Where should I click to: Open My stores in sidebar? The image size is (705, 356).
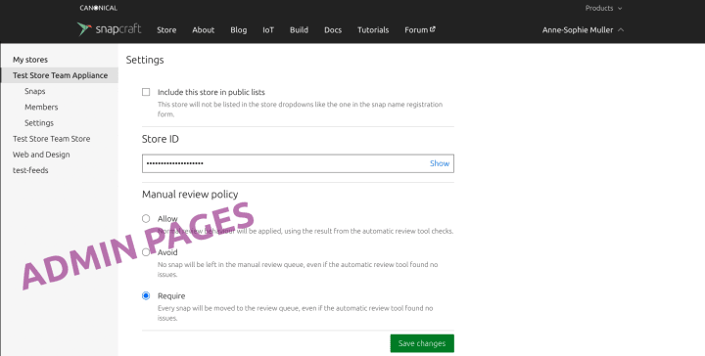pos(30,60)
